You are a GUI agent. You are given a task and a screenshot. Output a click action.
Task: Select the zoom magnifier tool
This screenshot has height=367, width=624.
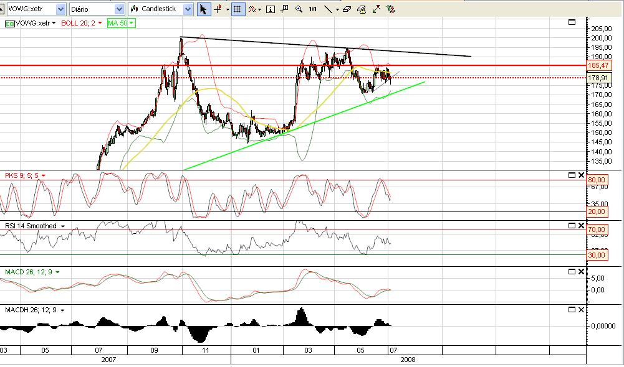tap(299, 9)
